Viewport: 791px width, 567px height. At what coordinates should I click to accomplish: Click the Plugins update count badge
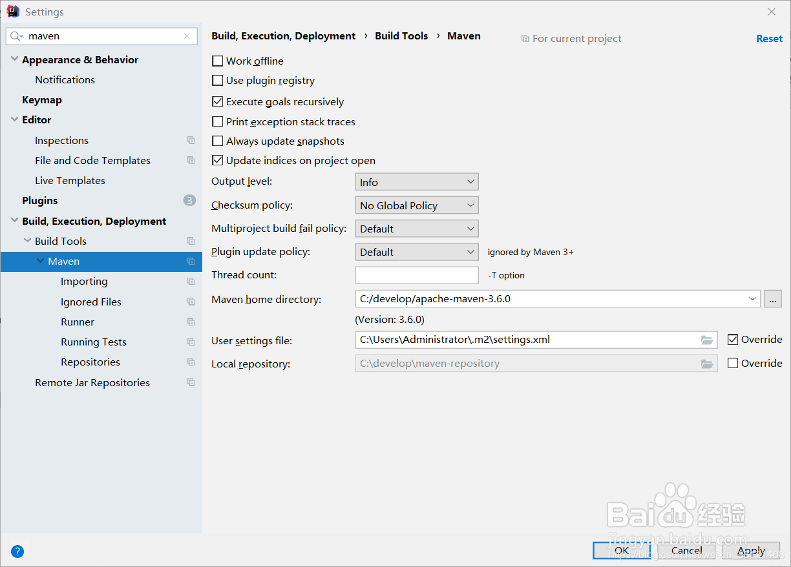[x=189, y=200]
